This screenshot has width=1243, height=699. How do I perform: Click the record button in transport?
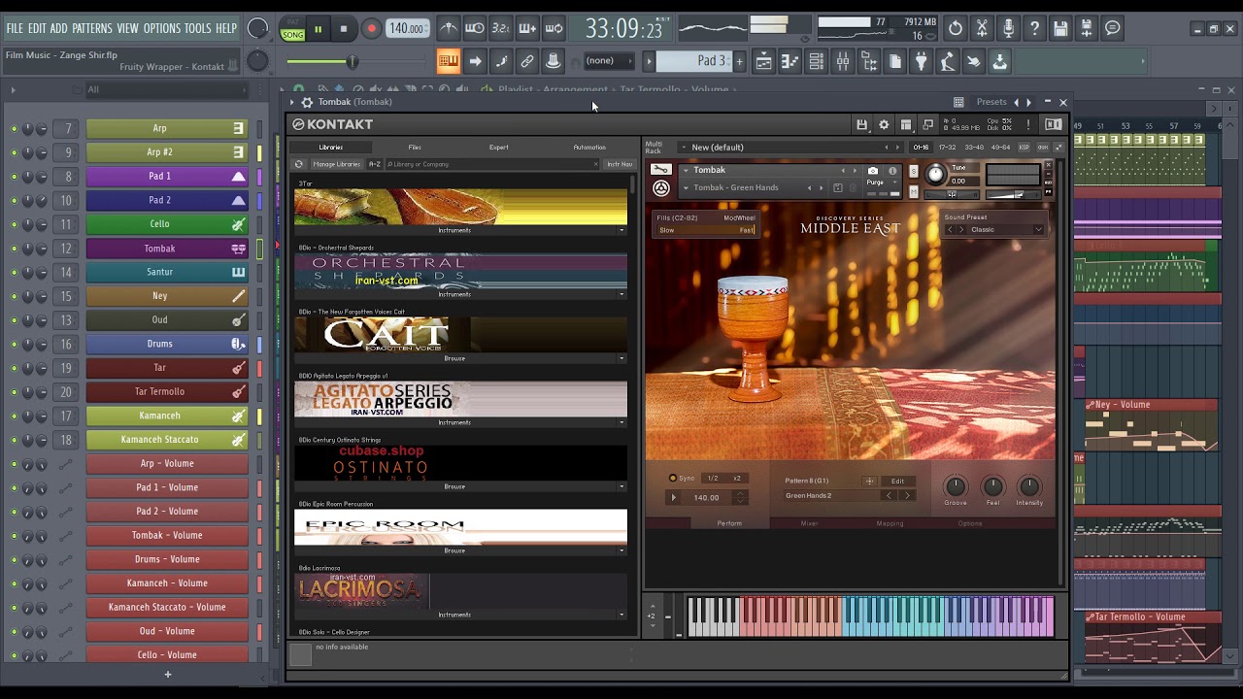click(x=371, y=29)
